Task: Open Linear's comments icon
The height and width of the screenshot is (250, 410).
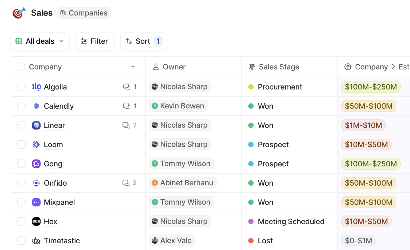Action: (126, 125)
